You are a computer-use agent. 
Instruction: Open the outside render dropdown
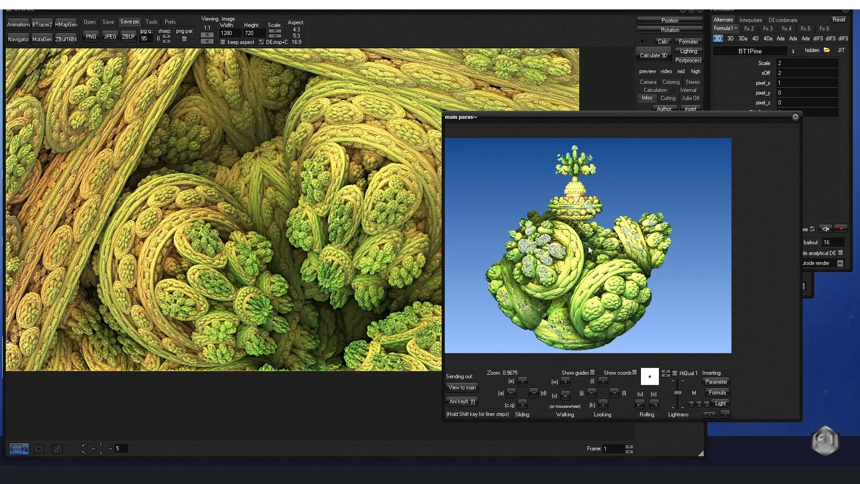pos(840,263)
